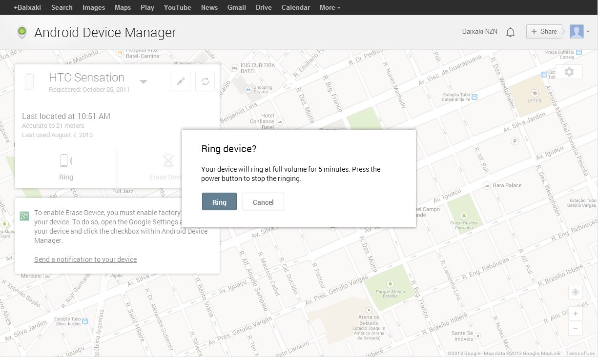The height and width of the screenshot is (357, 598).
Task: Open Images in the Google bar
Action: [94, 7]
